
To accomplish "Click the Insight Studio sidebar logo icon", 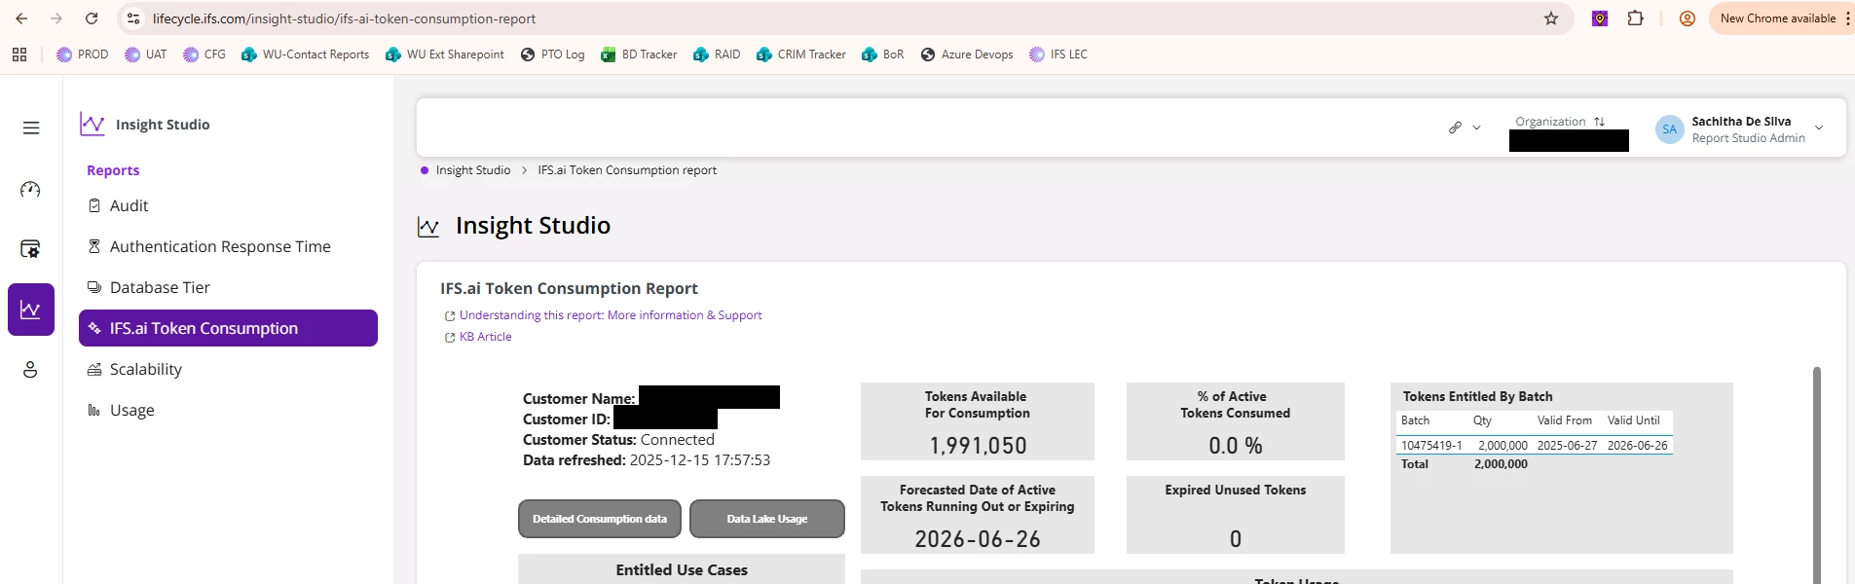I will (x=93, y=124).
